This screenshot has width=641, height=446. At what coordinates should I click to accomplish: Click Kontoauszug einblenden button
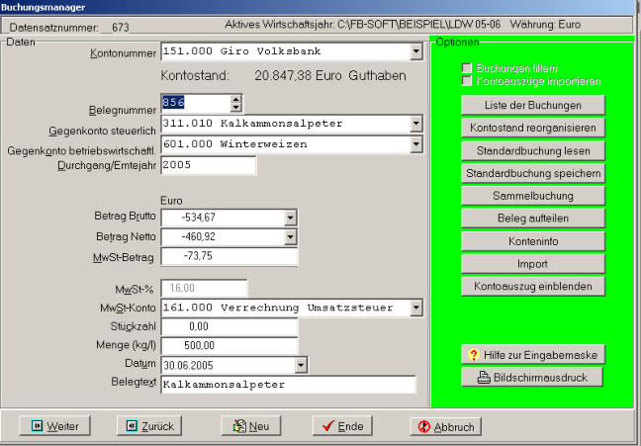click(x=533, y=286)
